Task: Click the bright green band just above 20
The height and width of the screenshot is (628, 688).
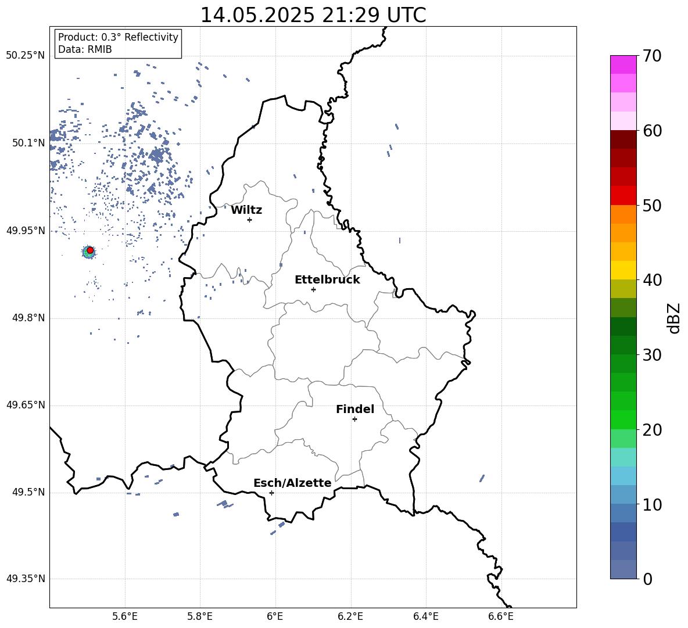Action: 623,419
